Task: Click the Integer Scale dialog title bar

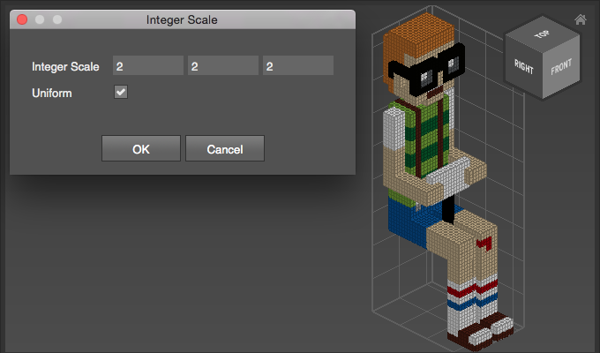Action: 181,19
